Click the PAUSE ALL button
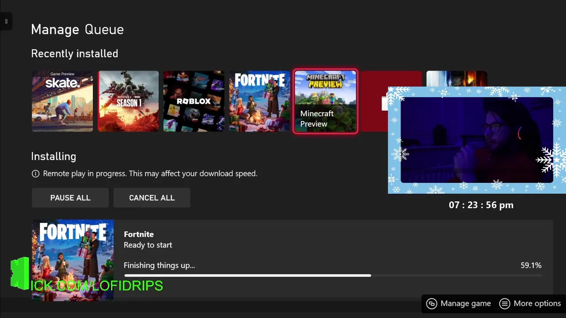Screen dimensions: 566x318 pyautogui.click(x=70, y=198)
